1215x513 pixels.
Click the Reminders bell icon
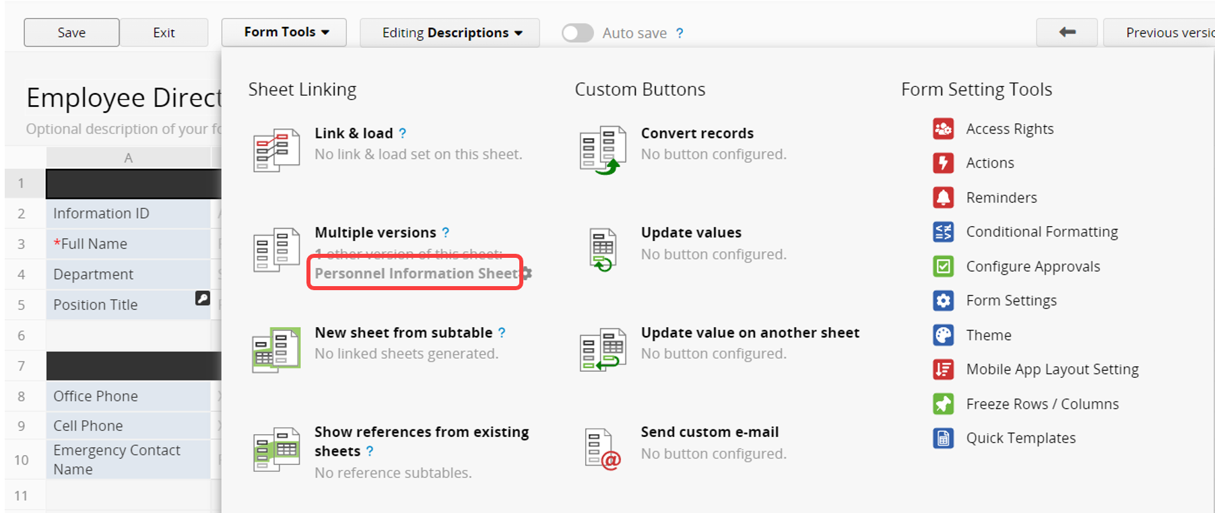coord(943,197)
